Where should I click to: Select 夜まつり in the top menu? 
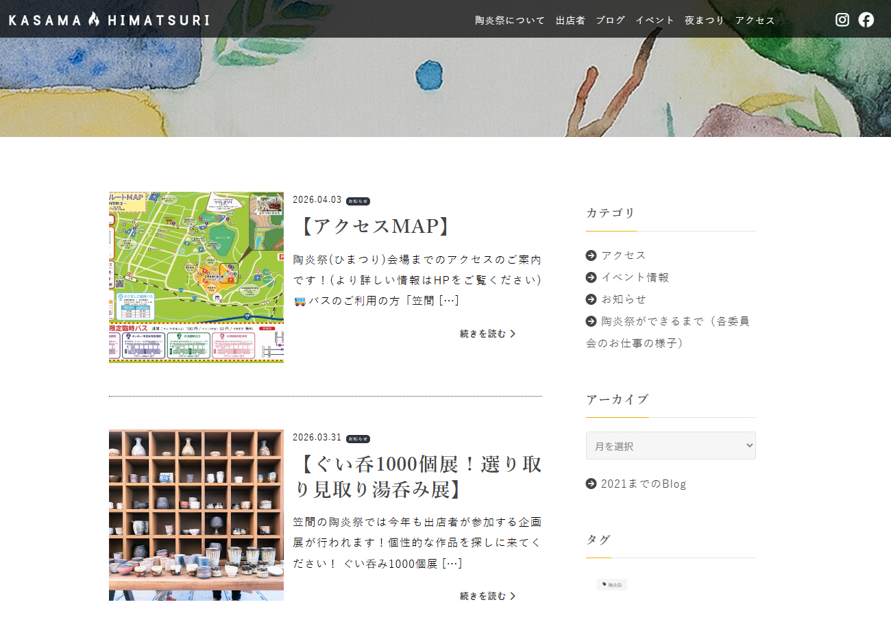pyautogui.click(x=704, y=21)
